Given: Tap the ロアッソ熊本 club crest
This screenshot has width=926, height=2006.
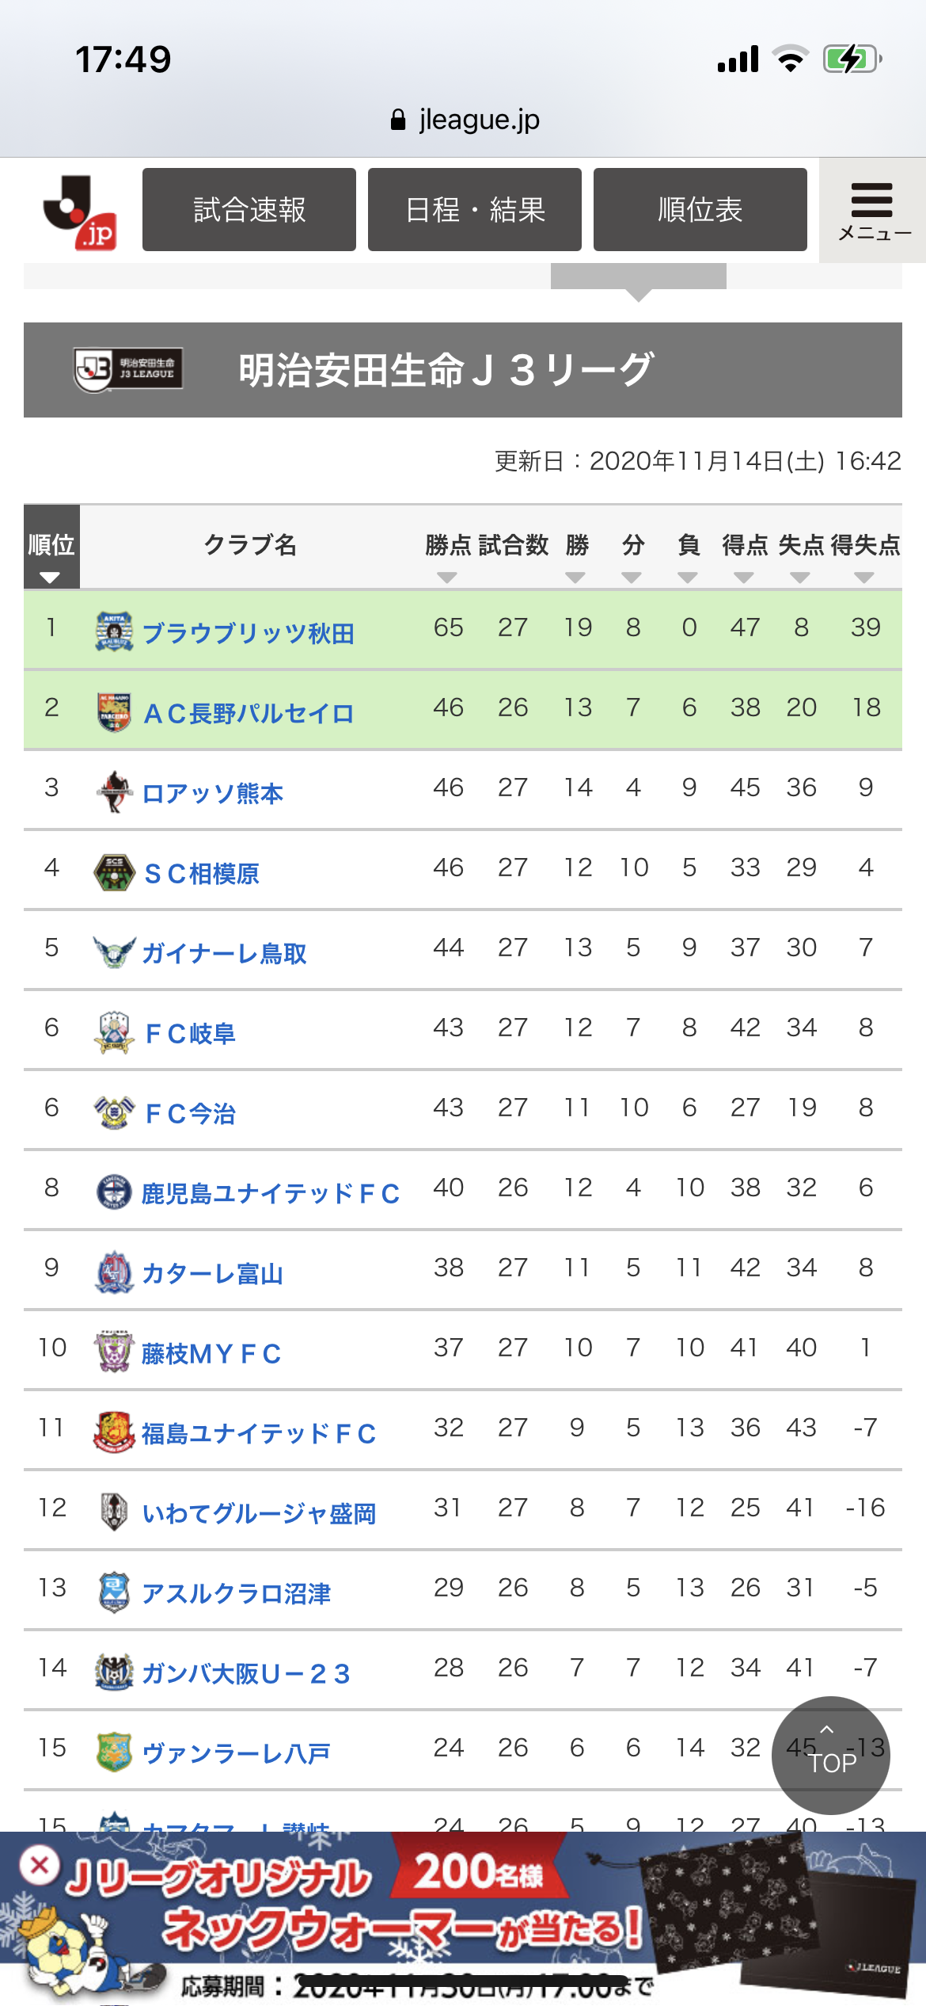Looking at the screenshot, I should [114, 791].
